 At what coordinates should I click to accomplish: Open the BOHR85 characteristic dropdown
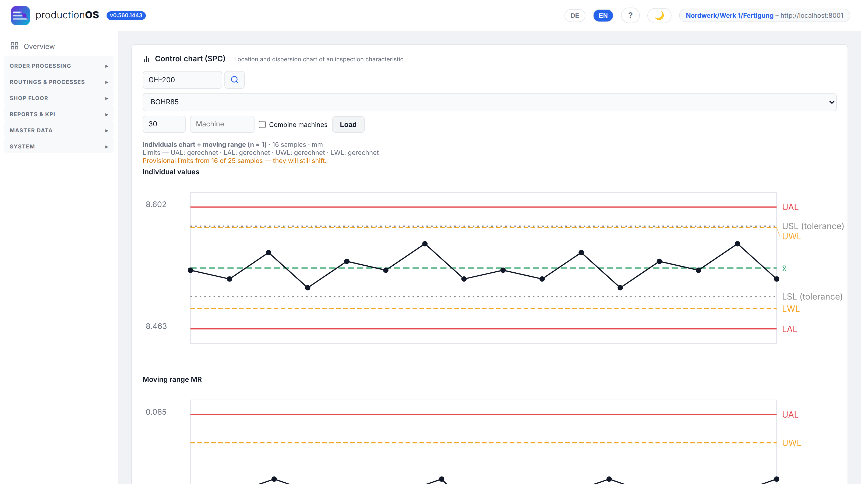pyautogui.click(x=489, y=102)
